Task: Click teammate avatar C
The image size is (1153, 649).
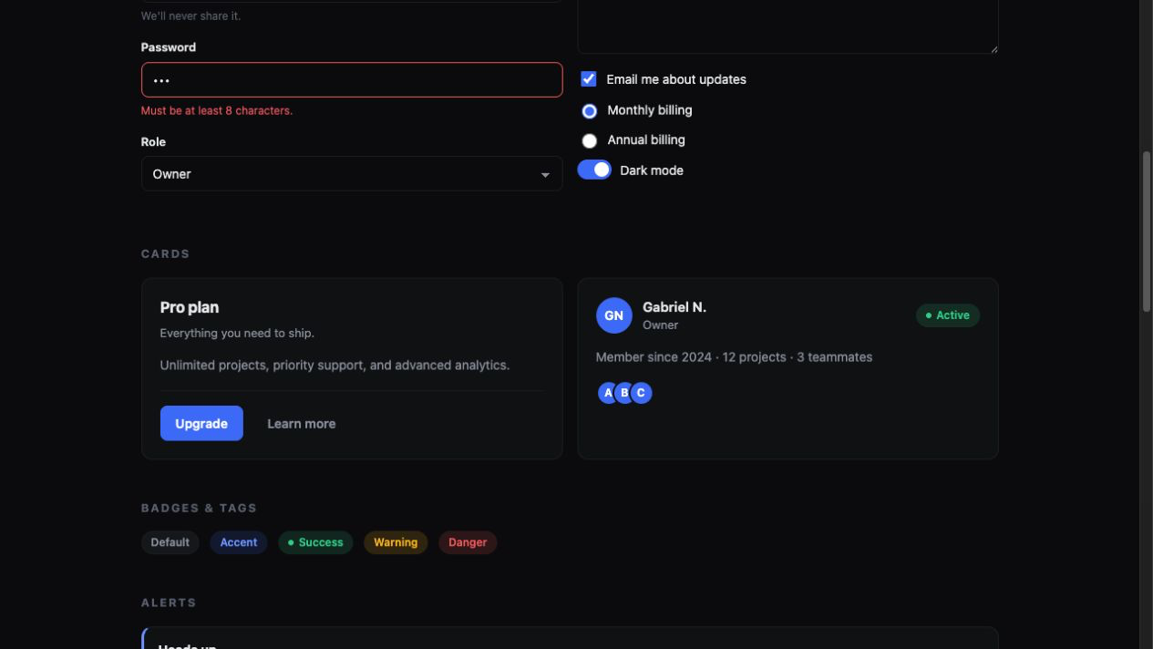Action: (x=641, y=393)
